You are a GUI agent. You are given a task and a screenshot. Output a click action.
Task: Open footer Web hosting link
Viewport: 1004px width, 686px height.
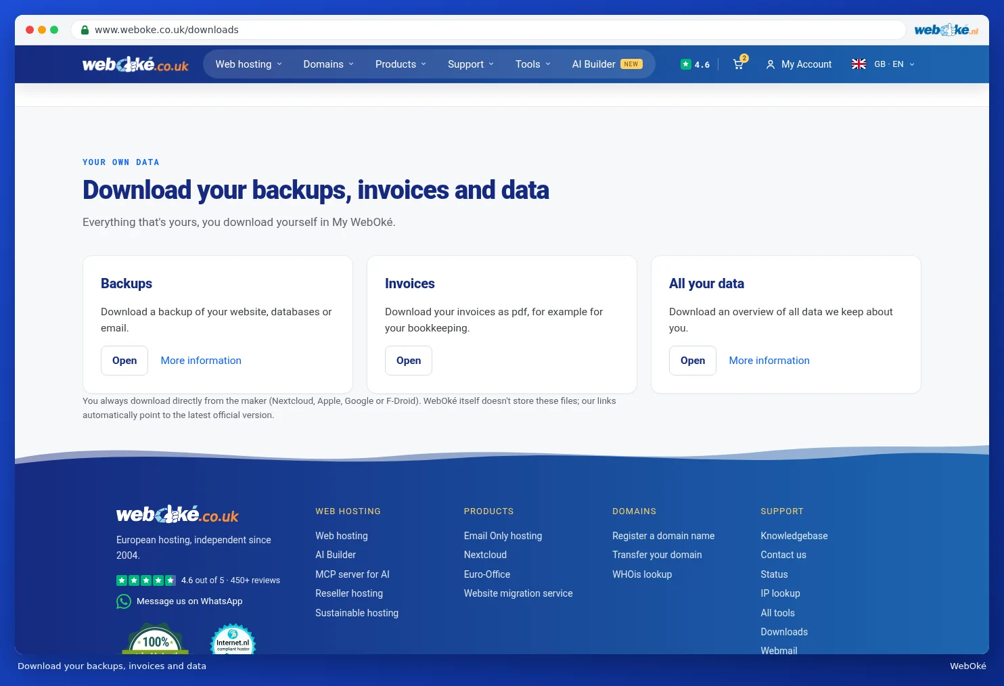(342, 536)
